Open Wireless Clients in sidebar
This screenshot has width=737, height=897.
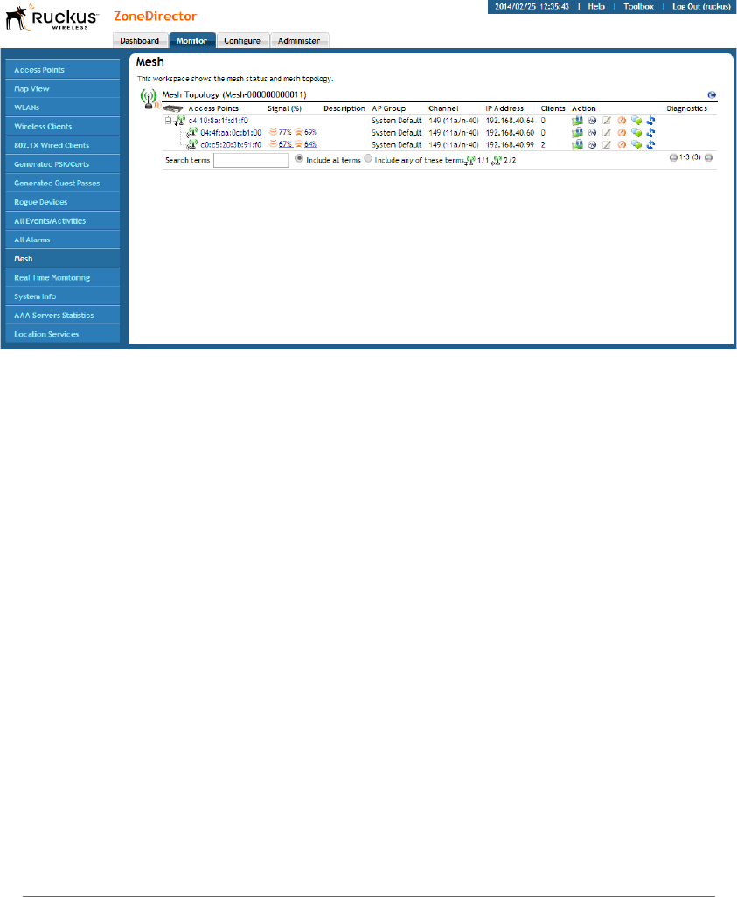[62, 127]
